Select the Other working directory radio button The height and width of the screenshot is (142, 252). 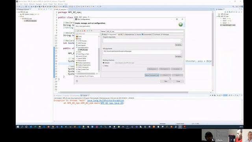tap(104, 66)
